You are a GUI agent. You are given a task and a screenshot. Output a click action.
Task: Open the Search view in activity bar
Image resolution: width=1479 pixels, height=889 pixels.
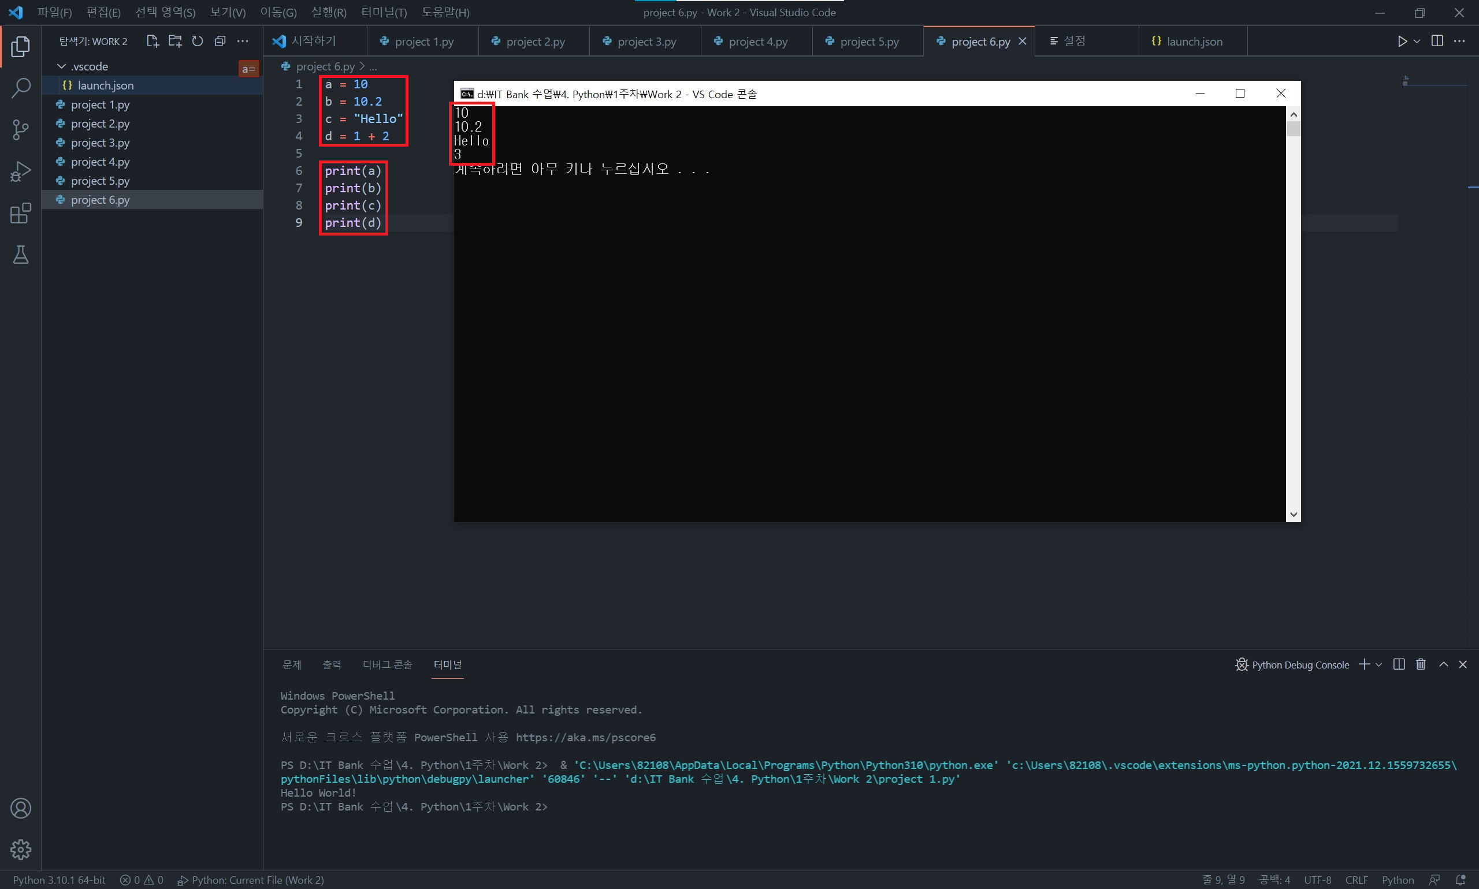click(20, 88)
